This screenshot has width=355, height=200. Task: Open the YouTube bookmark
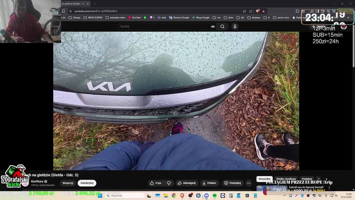pos(135,17)
